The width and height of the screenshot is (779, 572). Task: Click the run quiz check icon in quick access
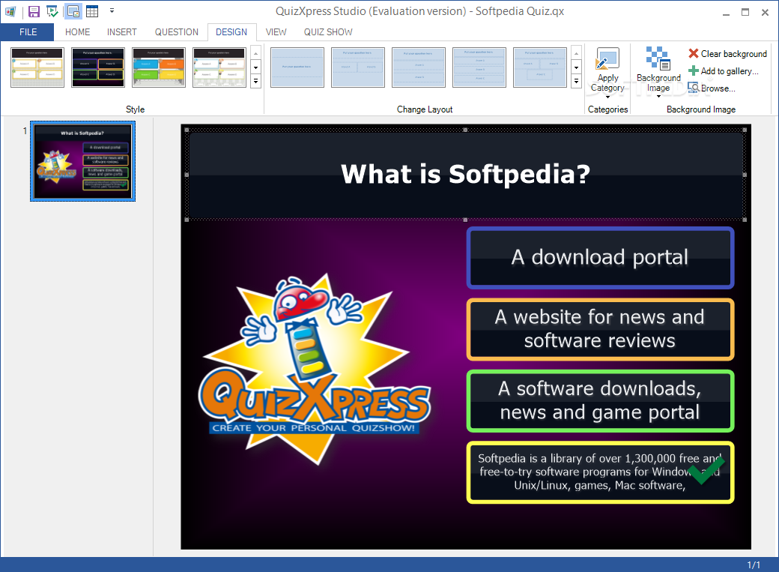click(x=52, y=11)
